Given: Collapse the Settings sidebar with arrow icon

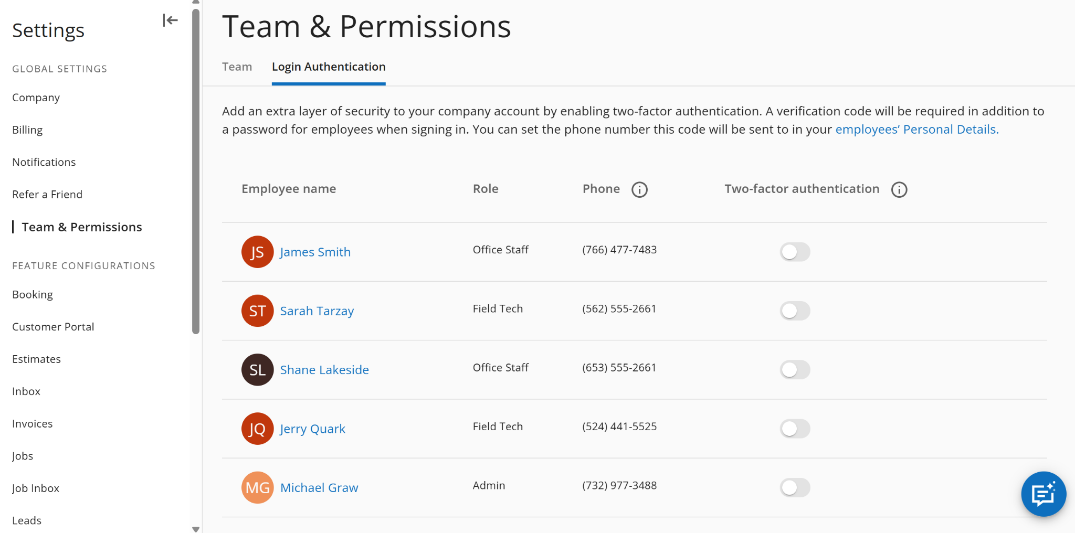Looking at the screenshot, I should (170, 20).
